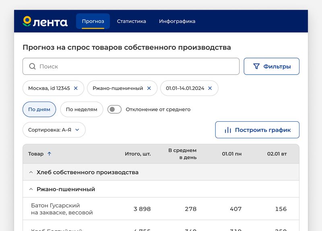
Task: Click the page heading Прогноз на спрос товаров
Action: click(x=127, y=47)
